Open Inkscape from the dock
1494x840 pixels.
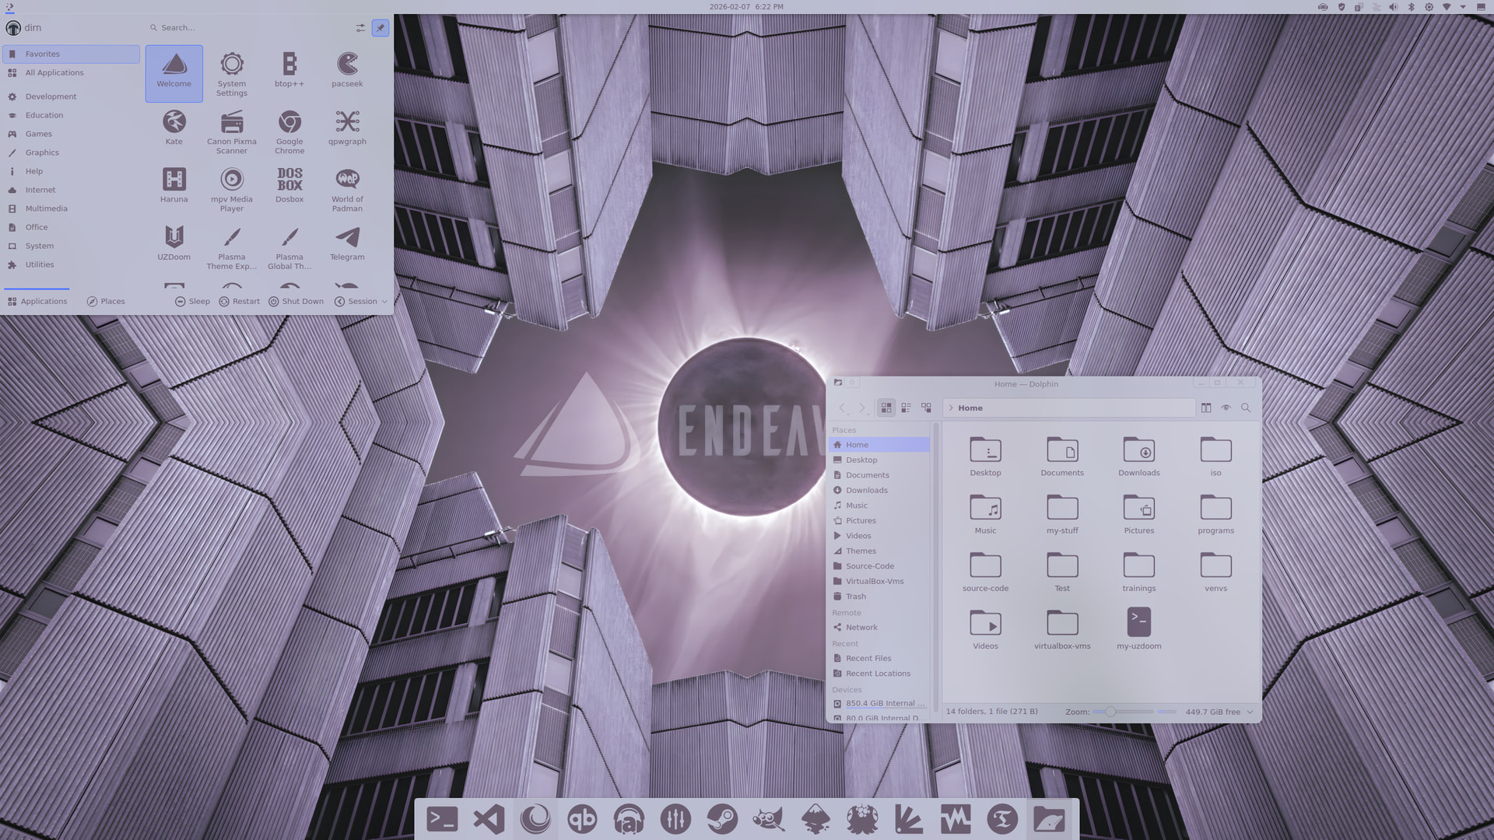pyautogui.click(x=815, y=819)
